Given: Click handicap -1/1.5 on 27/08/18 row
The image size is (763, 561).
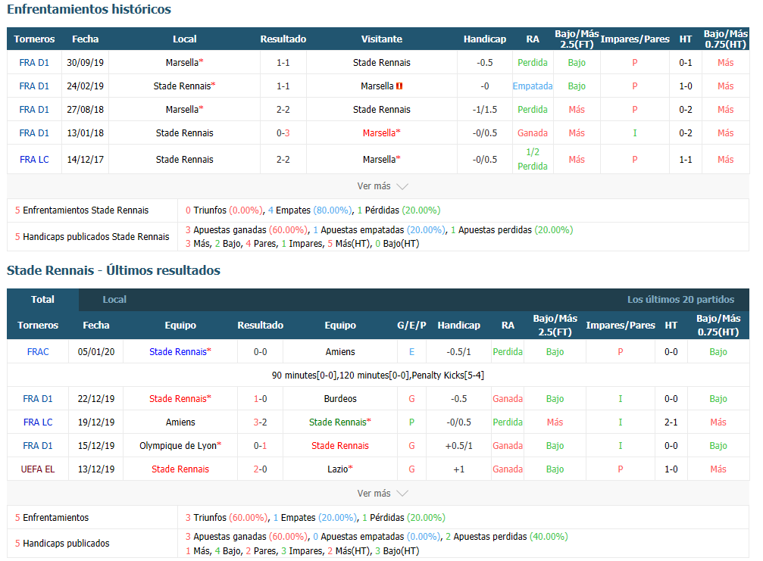Looking at the screenshot, I should tap(485, 109).
